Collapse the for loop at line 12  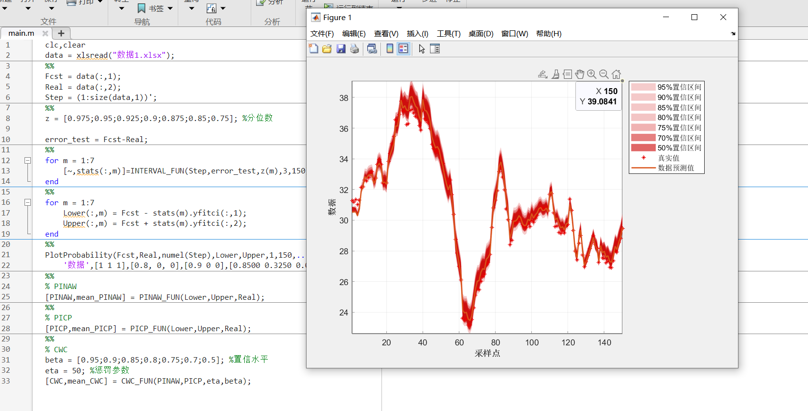pos(27,161)
